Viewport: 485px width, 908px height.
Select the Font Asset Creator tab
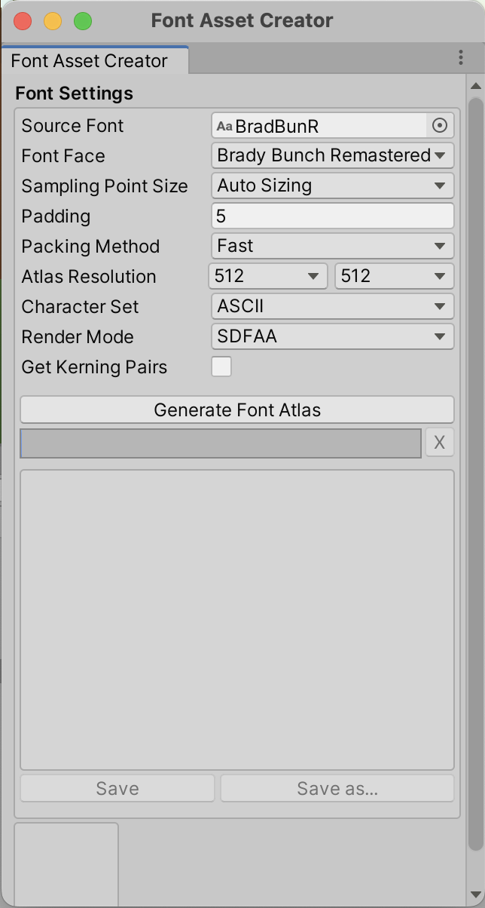pyautogui.click(x=90, y=61)
